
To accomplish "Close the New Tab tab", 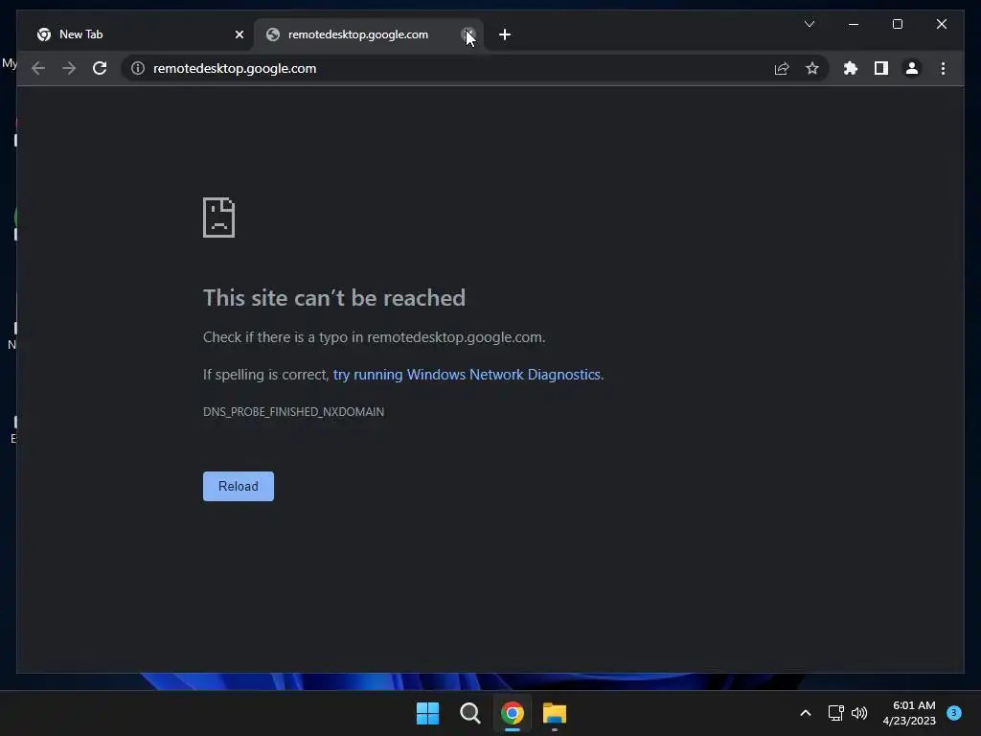I will [239, 34].
